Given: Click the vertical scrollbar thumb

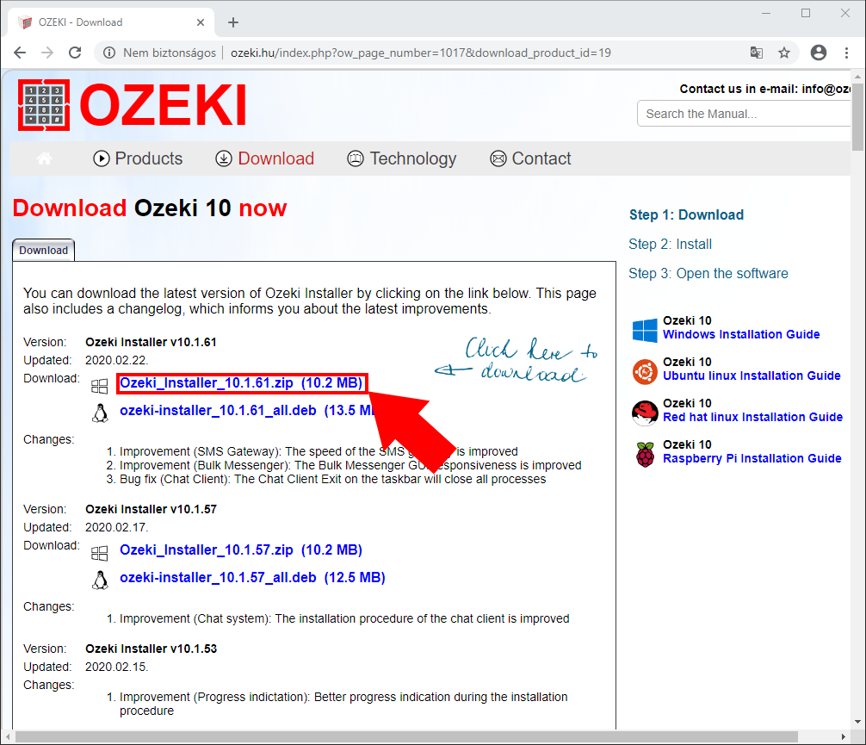Looking at the screenshot, I should point(857,116).
